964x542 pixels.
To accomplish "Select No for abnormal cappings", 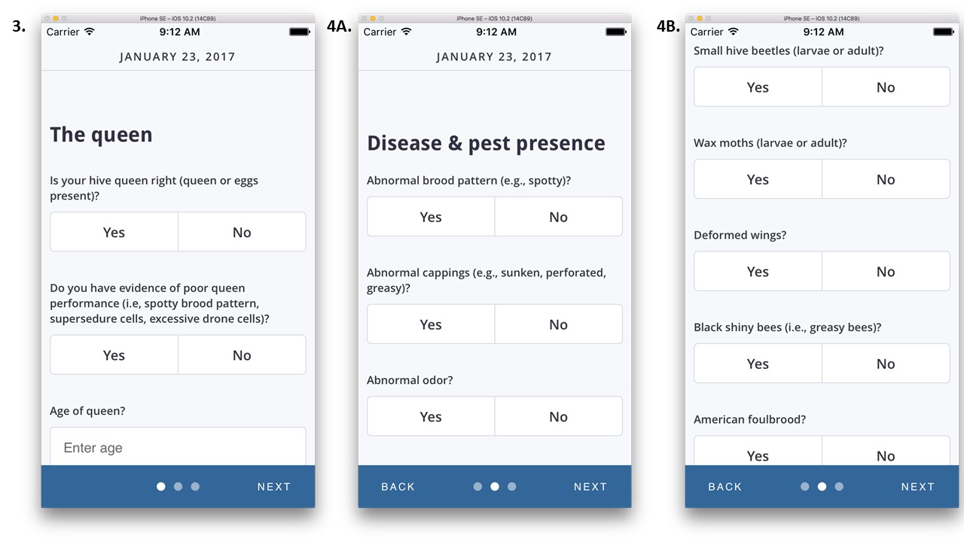I will (558, 324).
